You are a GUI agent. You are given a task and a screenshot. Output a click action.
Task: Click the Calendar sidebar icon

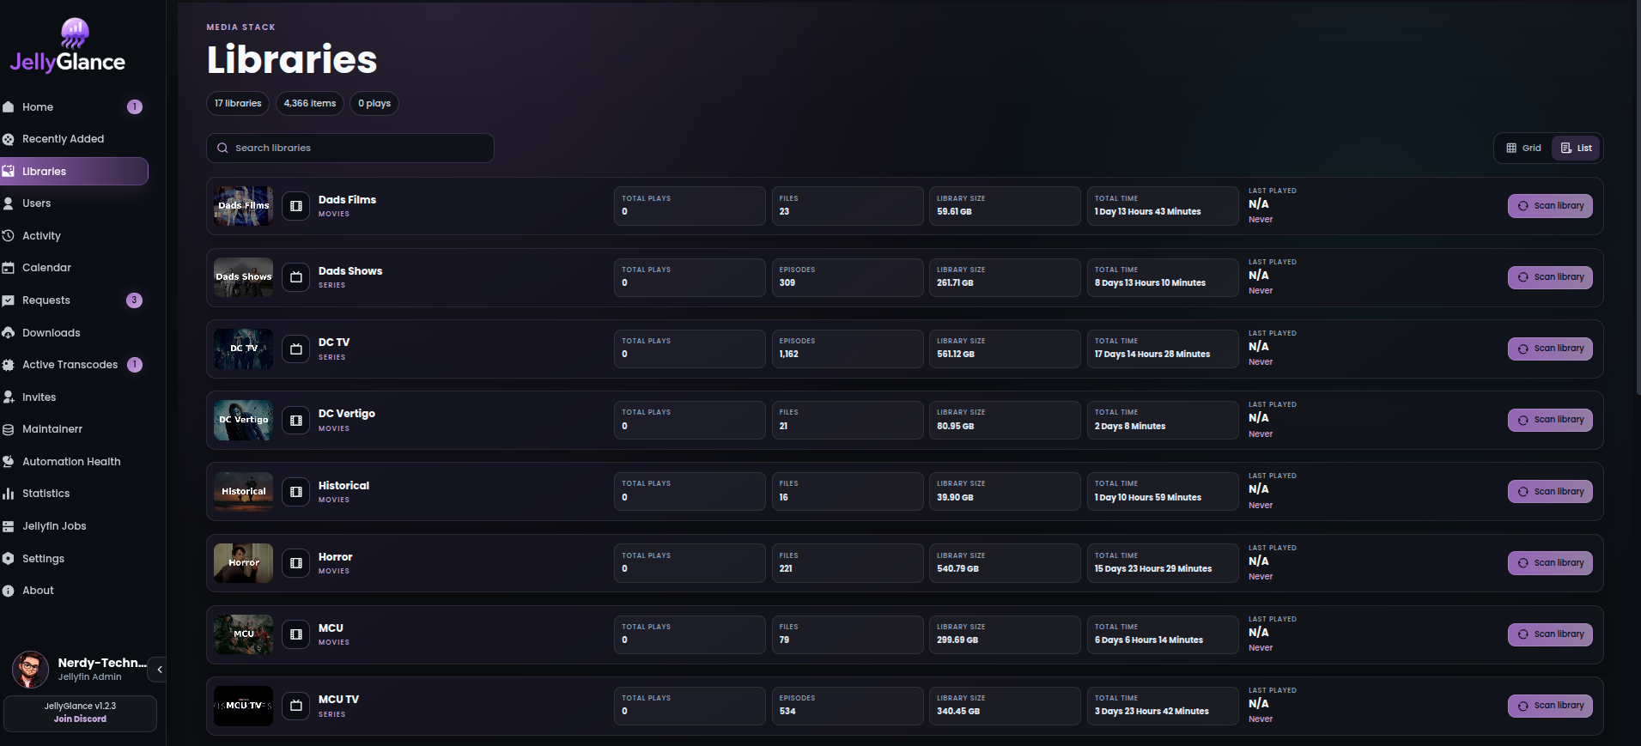click(9, 268)
